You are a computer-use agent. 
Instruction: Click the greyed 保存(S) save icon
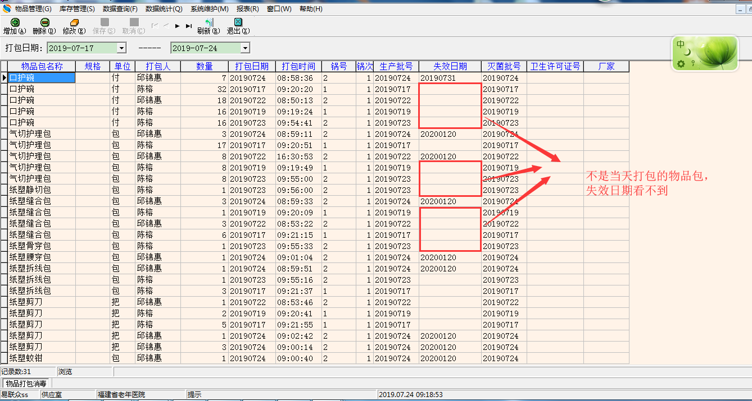[x=105, y=22]
